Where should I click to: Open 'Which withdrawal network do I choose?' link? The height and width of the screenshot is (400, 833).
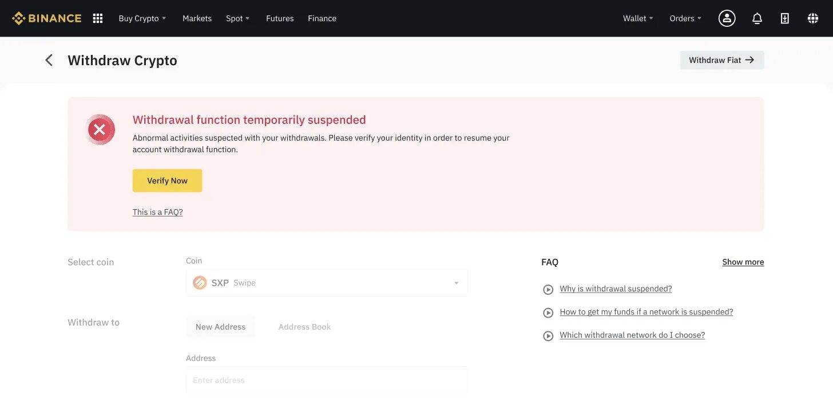[x=632, y=335]
